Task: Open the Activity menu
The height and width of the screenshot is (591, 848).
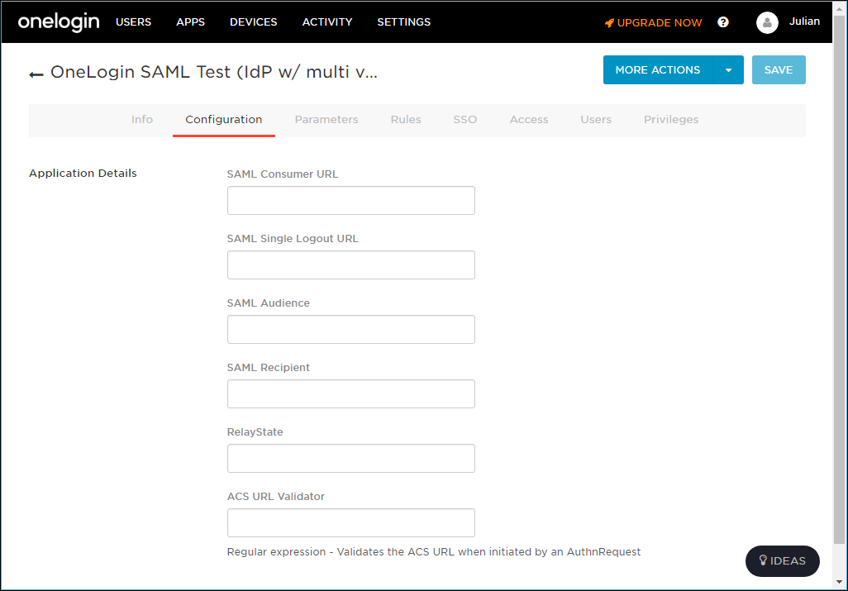Action: [327, 22]
